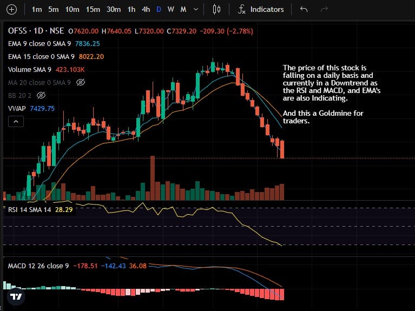Click the MACD line value -142.43
The height and width of the screenshot is (311, 415).
113,266
